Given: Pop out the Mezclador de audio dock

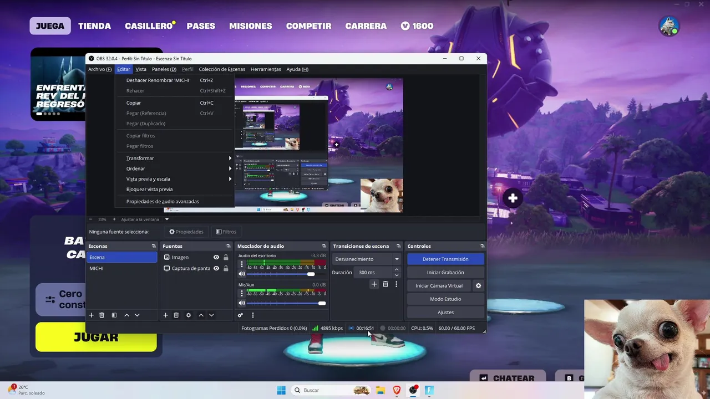Looking at the screenshot, I should (324, 246).
